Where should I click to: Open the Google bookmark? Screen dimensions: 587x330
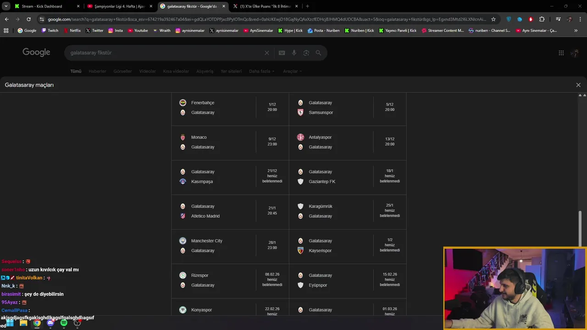27,31
